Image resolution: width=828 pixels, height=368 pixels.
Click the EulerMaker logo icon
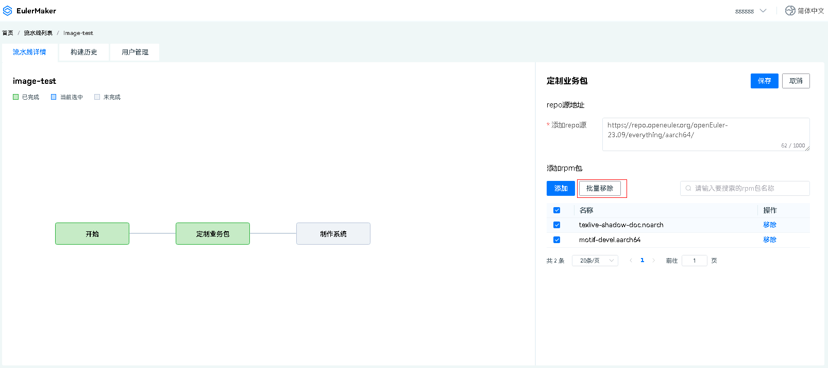tap(8, 11)
